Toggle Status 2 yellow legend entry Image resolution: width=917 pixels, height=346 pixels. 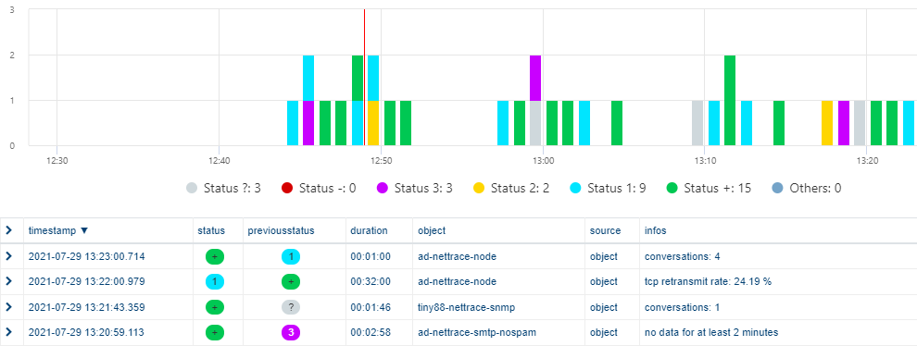coord(510,188)
